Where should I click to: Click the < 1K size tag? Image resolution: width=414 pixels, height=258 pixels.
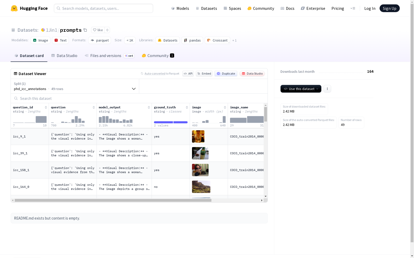coord(130,40)
